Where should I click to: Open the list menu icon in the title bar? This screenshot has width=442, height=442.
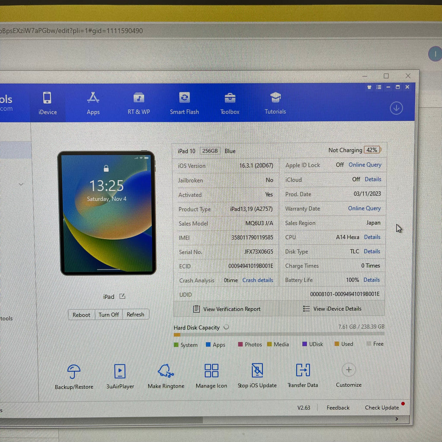(379, 87)
